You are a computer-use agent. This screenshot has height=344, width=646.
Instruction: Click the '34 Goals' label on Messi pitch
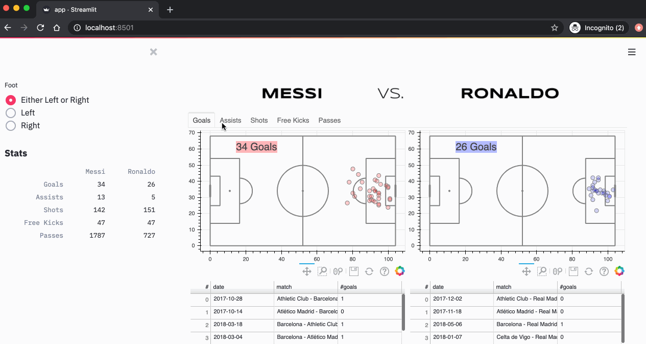256,147
